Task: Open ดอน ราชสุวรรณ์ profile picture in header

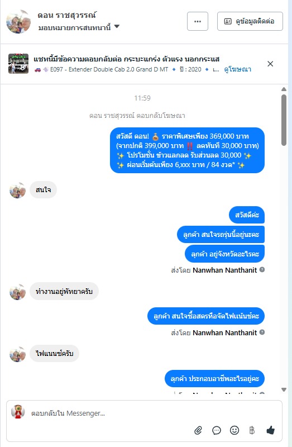Action: tap(18, 22)
